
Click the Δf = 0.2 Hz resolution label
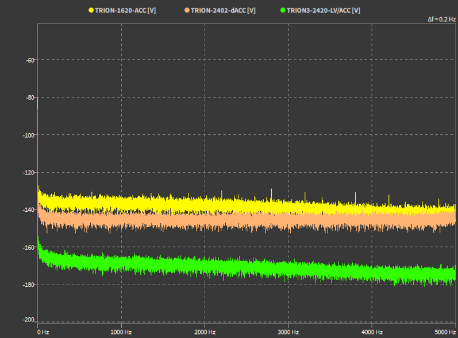tap(441, 20)
